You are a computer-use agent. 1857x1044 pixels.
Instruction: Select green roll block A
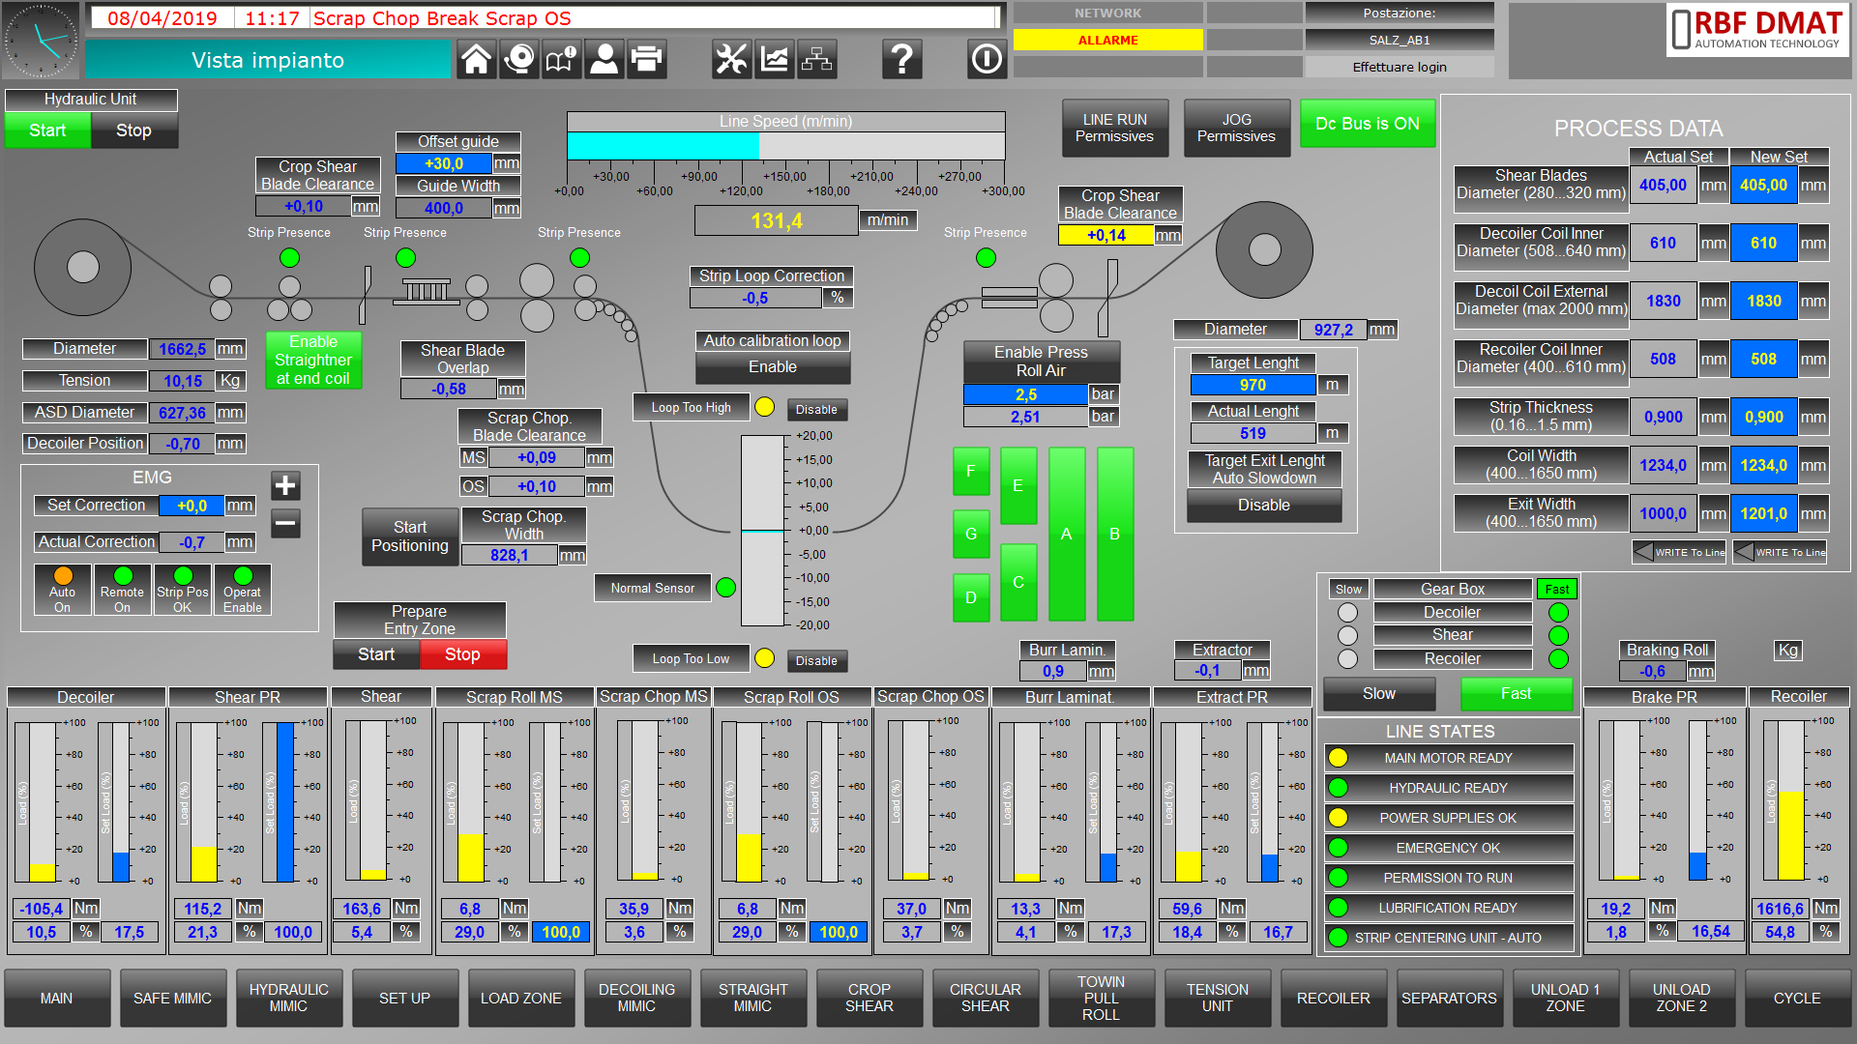(x=1067, y=534)
